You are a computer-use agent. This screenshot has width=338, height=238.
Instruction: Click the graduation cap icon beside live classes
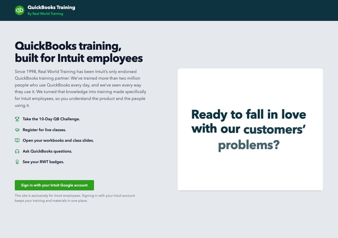pos(17,130)
